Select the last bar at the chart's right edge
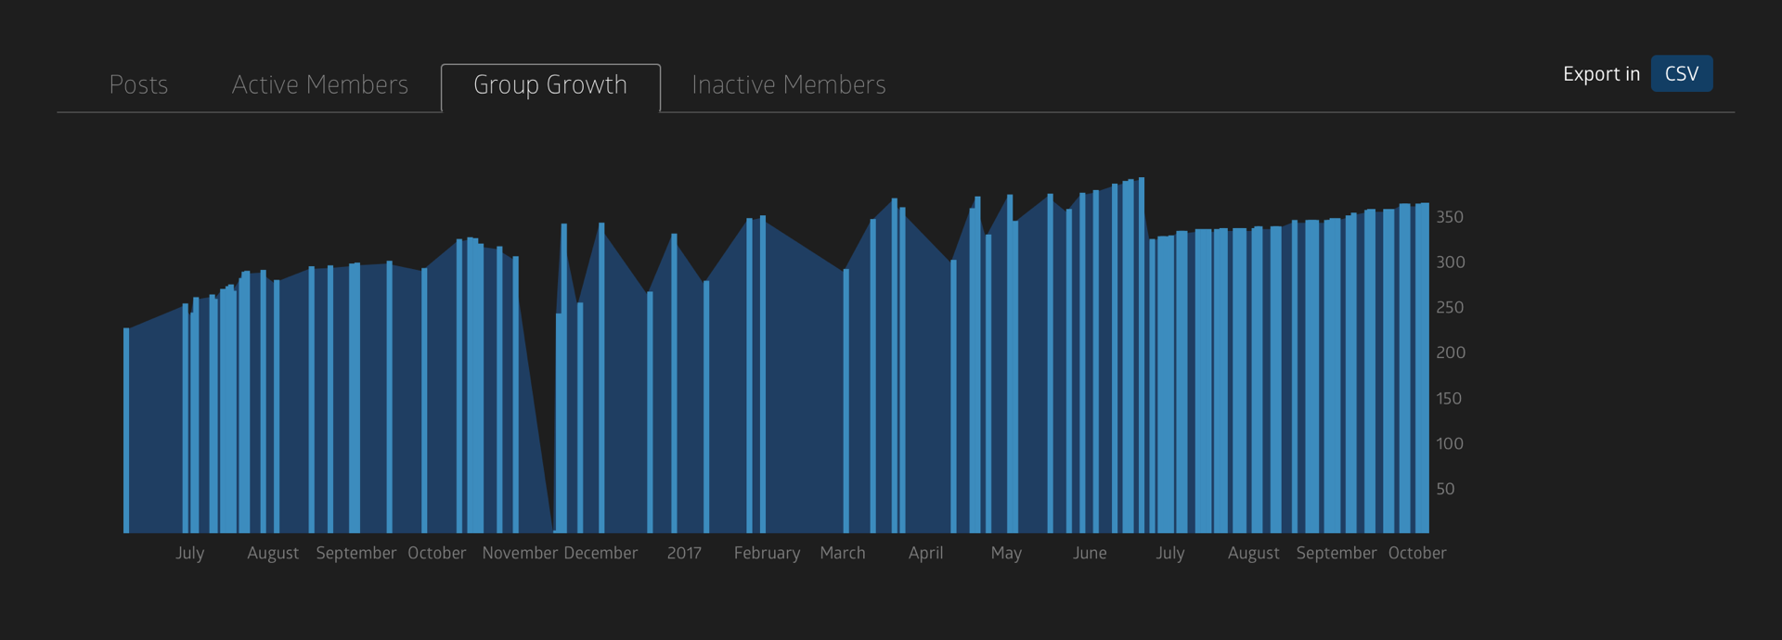Screen dimensions: 1782x640 (x=1425, y=371)
